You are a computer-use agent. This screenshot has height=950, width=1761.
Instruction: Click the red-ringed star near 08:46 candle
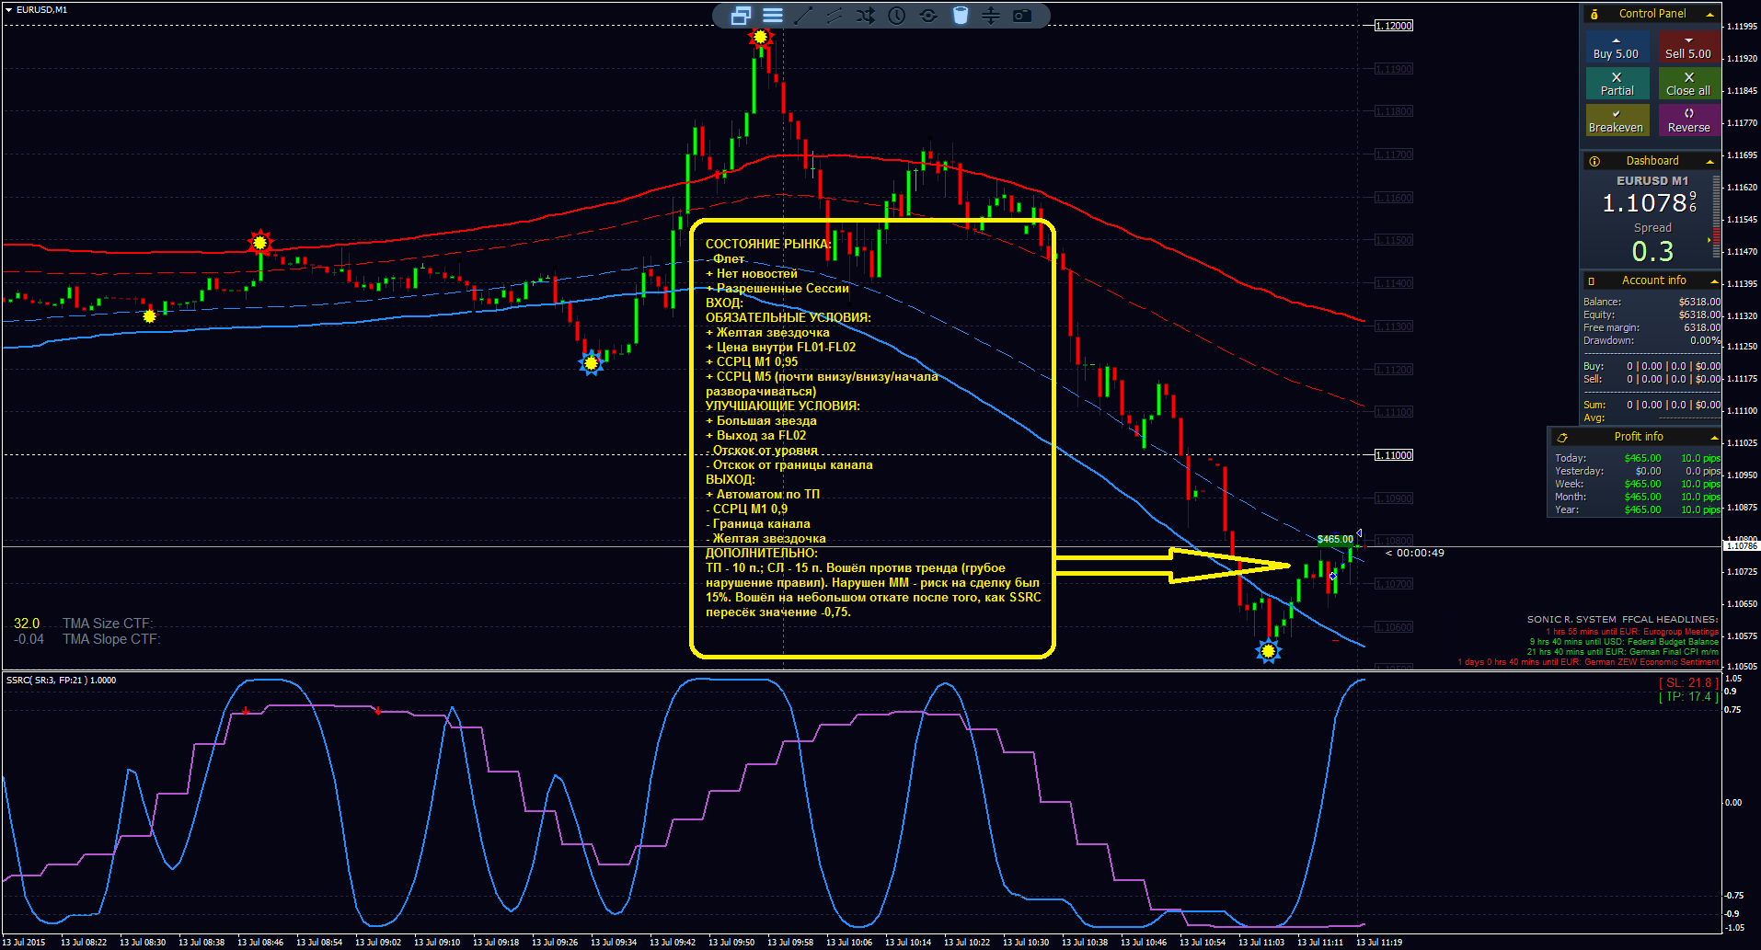click(x=260, y=243)
